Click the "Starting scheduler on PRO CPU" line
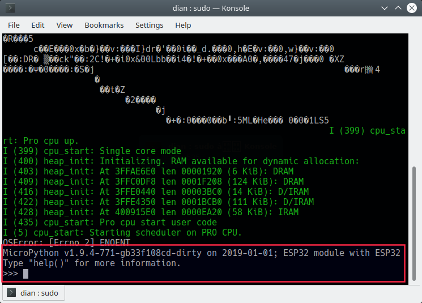 tap(122, 233)
